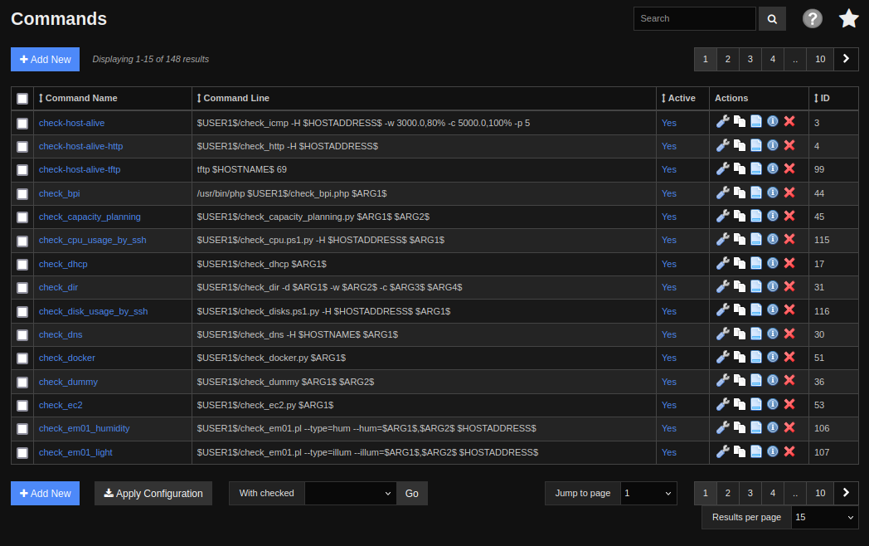Click the help question mark icon

point(813,18)
